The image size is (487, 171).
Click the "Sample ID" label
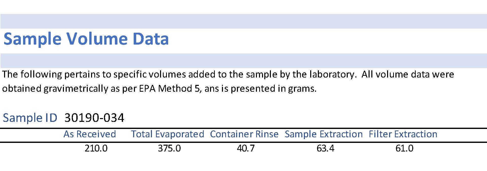coord(30,118)
